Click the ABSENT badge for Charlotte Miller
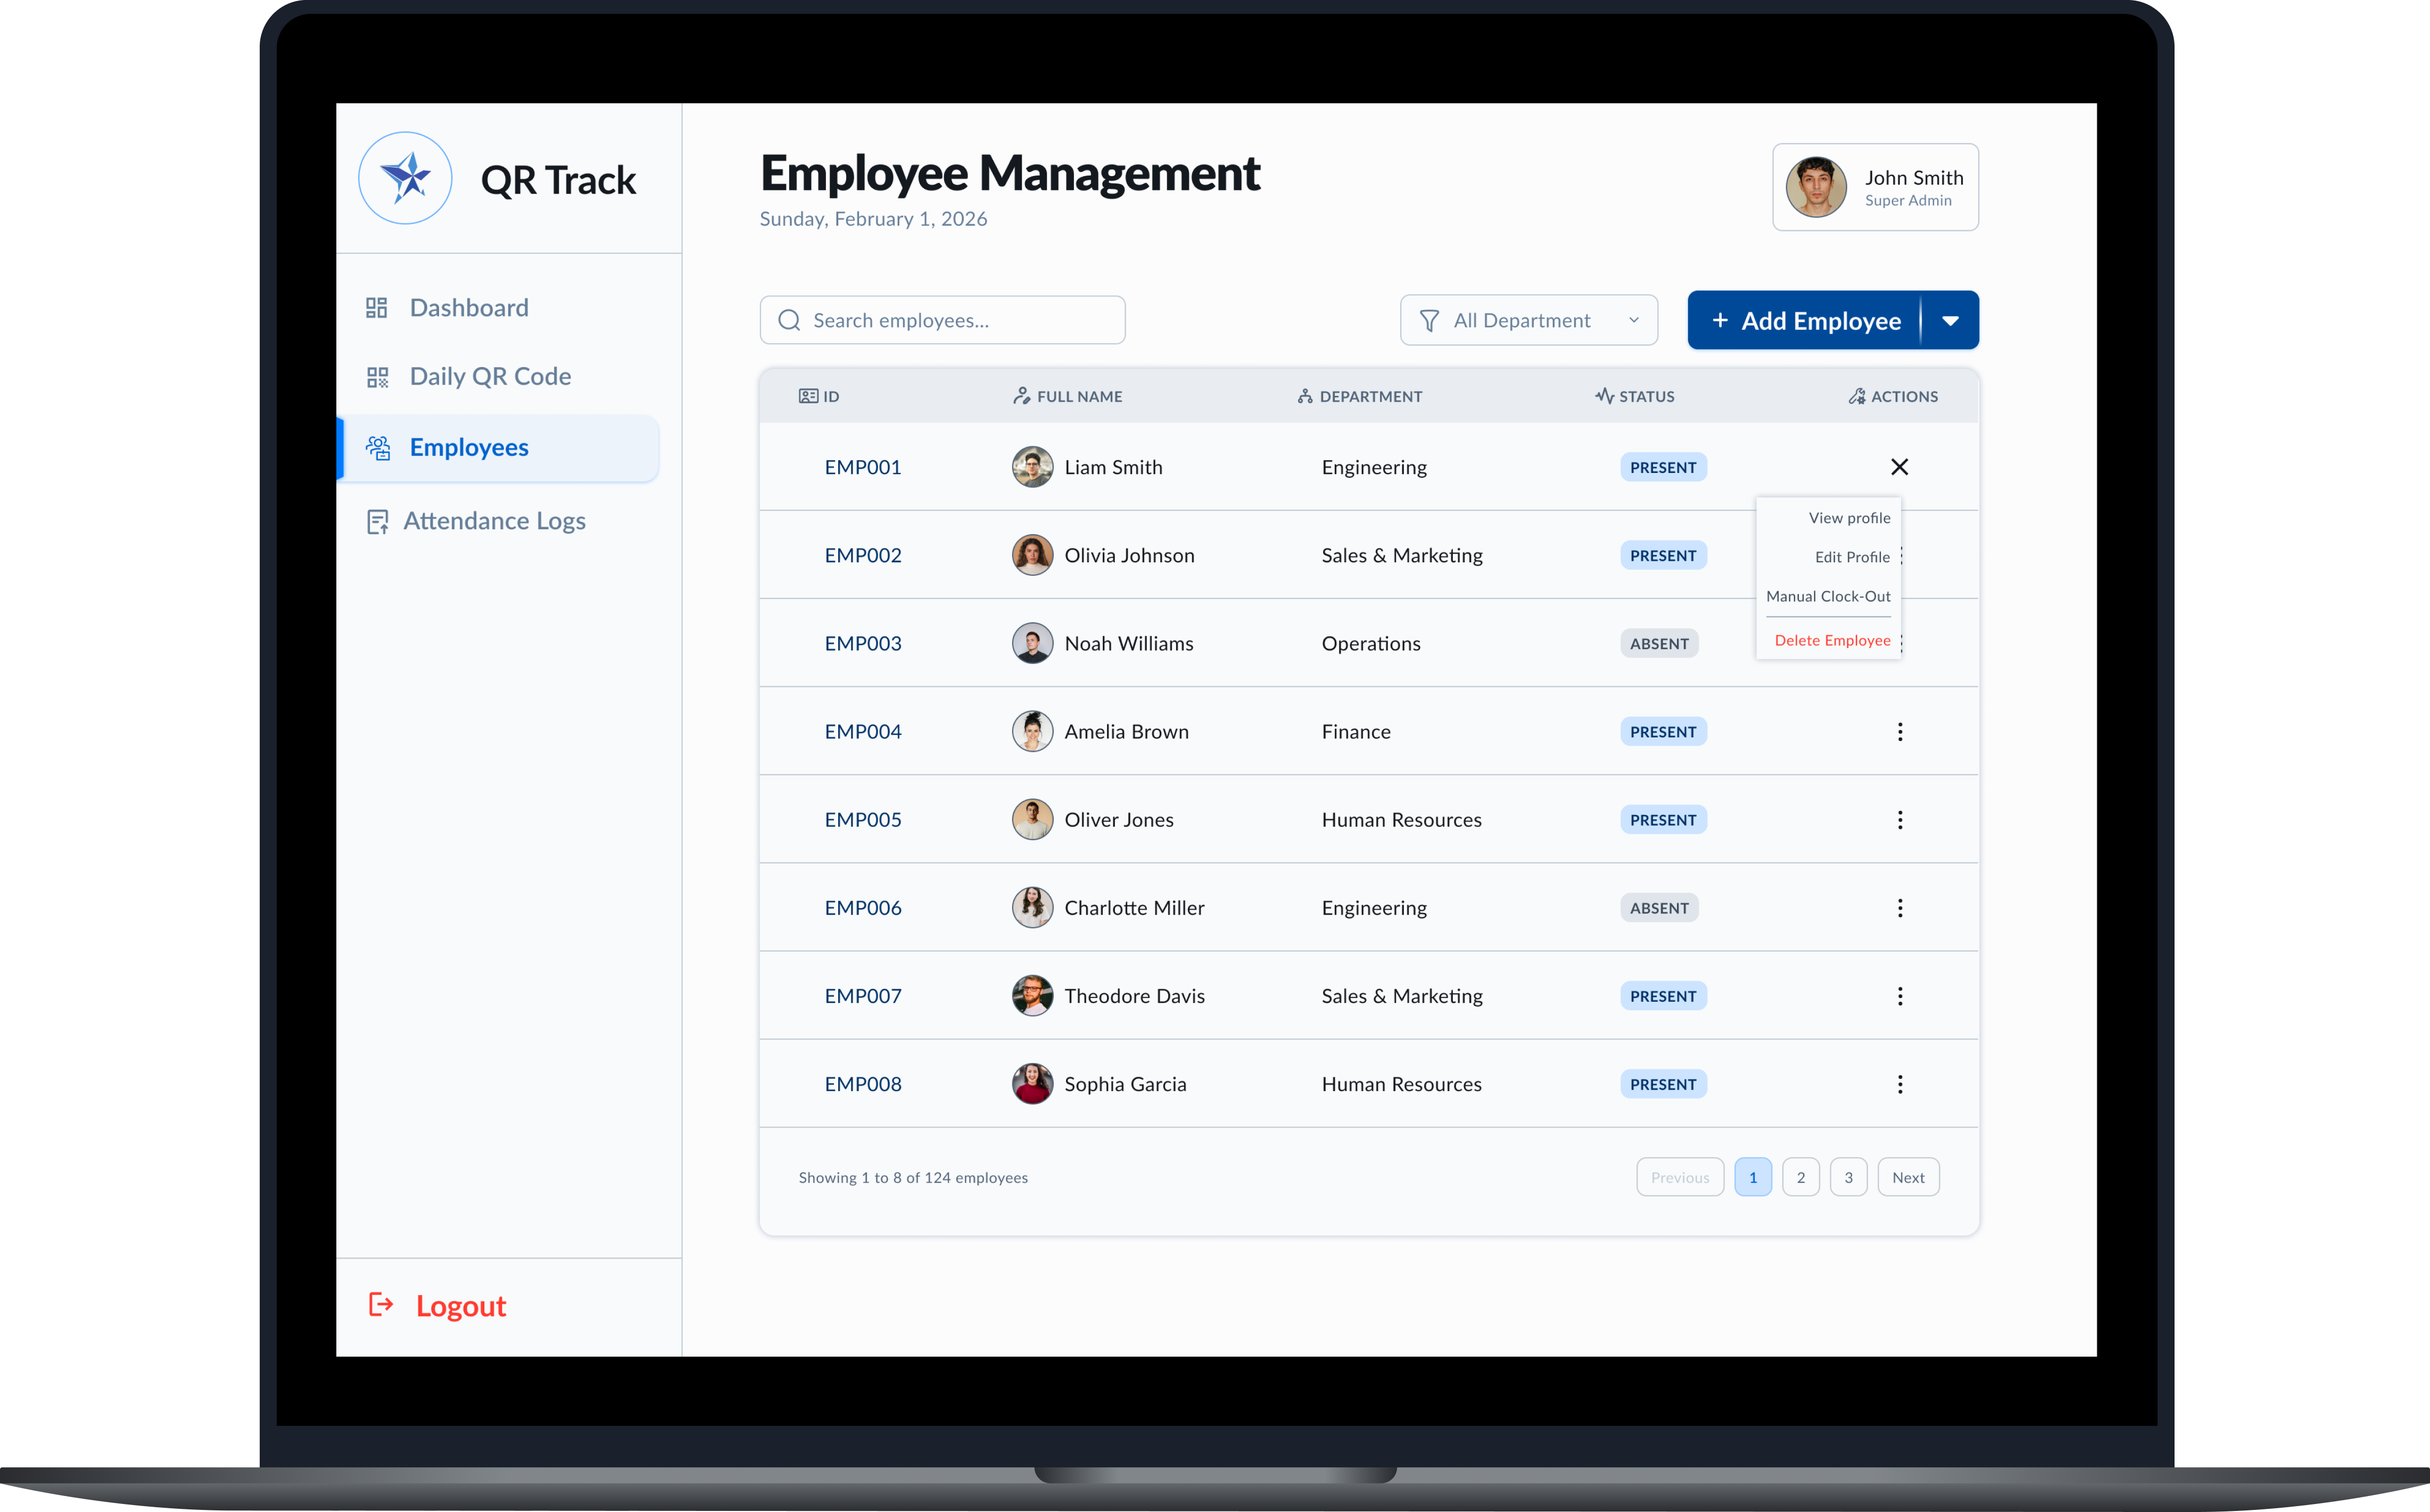2430x1512 pixels. (1659, 907)
